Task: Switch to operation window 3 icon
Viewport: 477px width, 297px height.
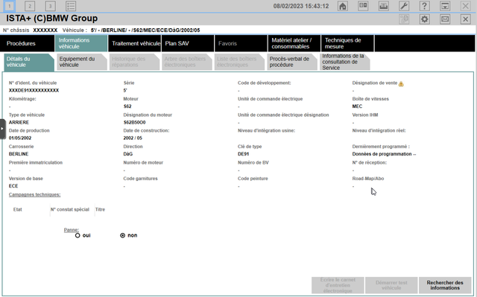Action: (x=50, y=6)
